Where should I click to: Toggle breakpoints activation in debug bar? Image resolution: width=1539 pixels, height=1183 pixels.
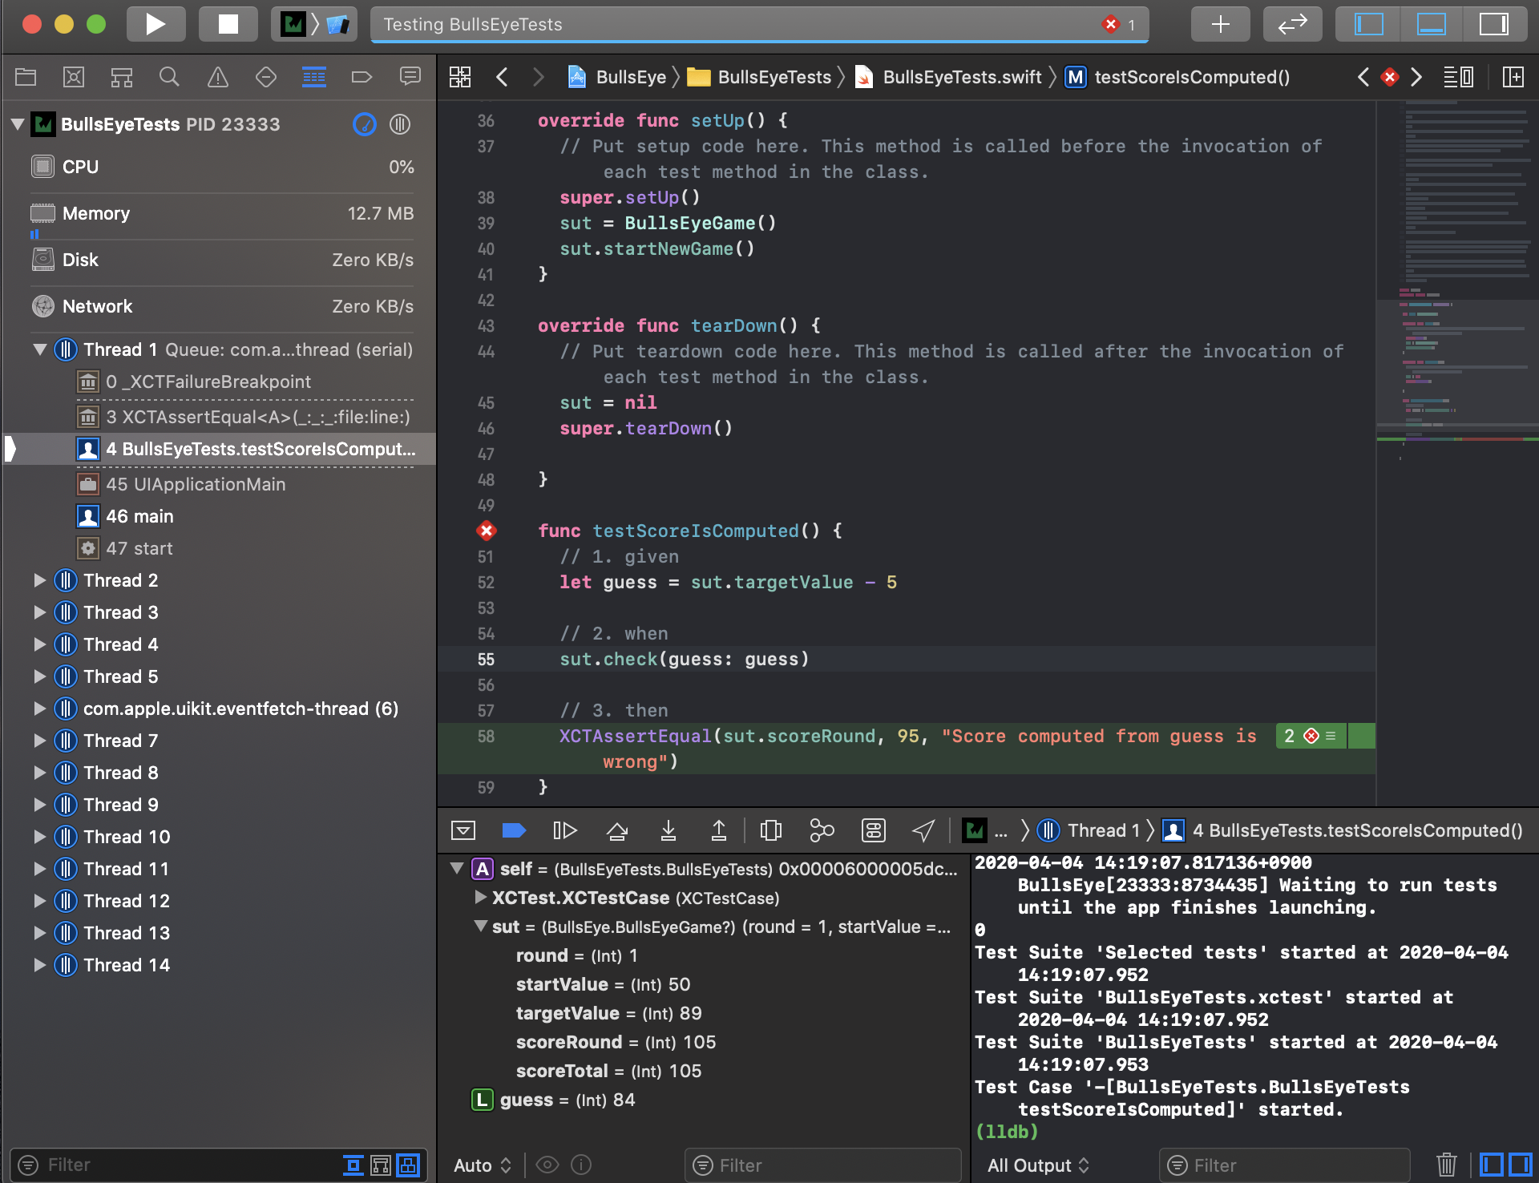tap(514, 830)
